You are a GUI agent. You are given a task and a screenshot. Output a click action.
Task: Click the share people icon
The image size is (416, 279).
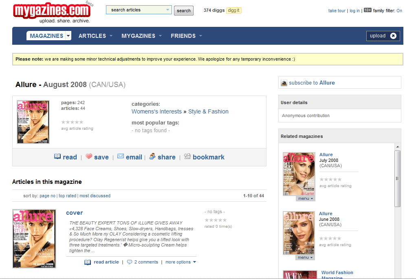(152, 156)
